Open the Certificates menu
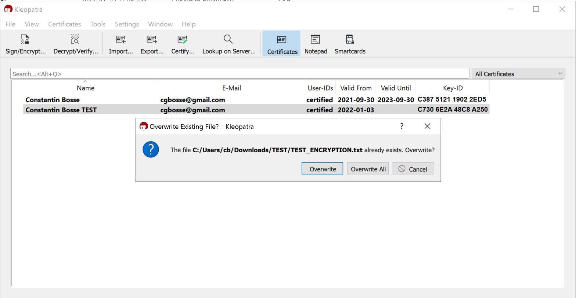This screenshot has height=298, width=576. click(x=64, y=24)
